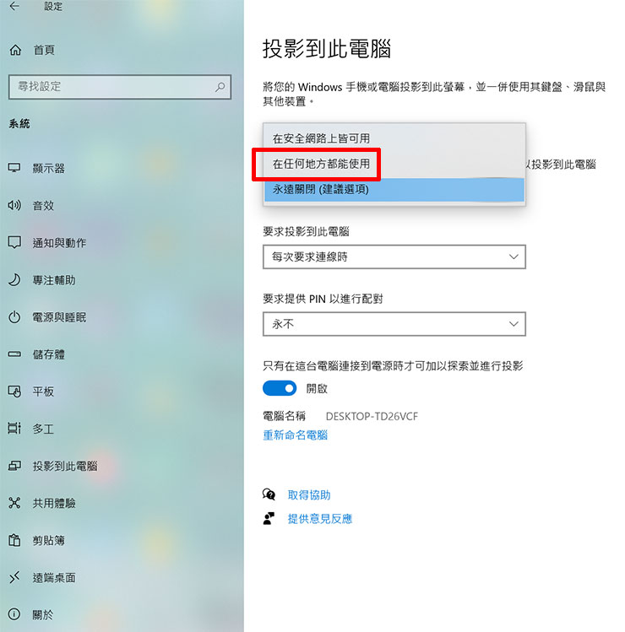Screen dimensions: 625x632
Task: Click the 投影到此電腦 projection icon
Action: [14, 466]
